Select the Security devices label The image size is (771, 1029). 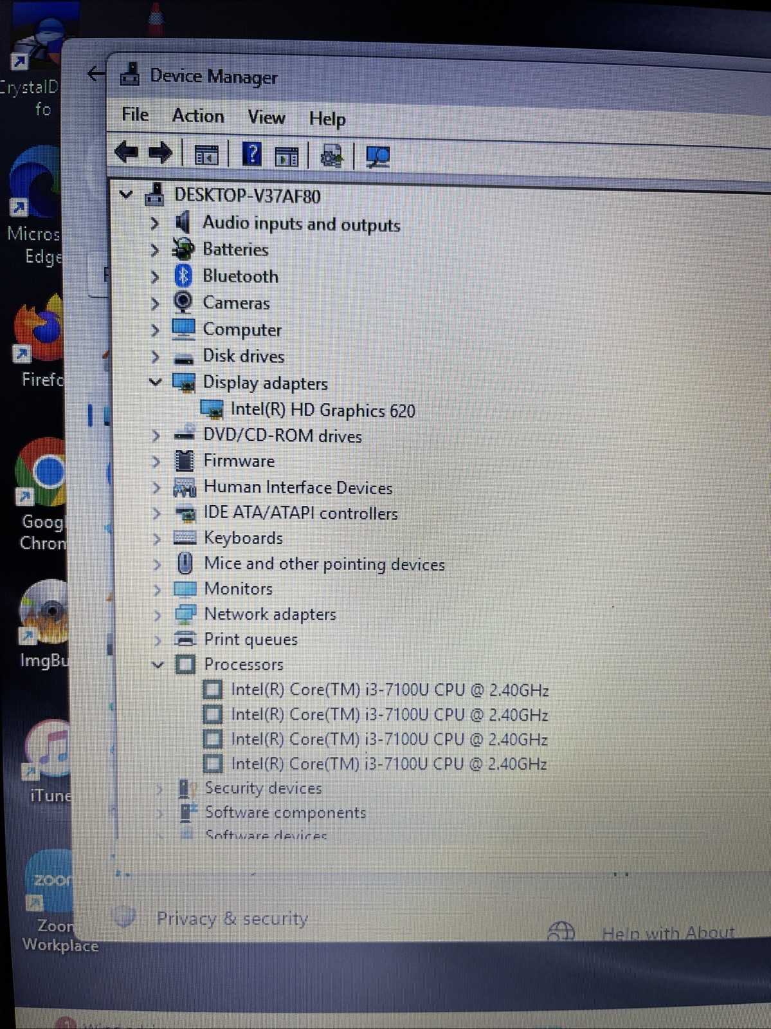click(x=263, y=788)
